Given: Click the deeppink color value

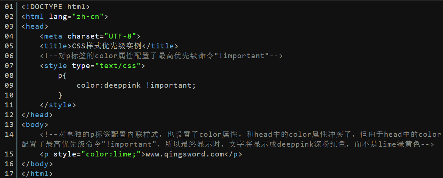Looking at the screenshot, I should click(x=122, y=85).
